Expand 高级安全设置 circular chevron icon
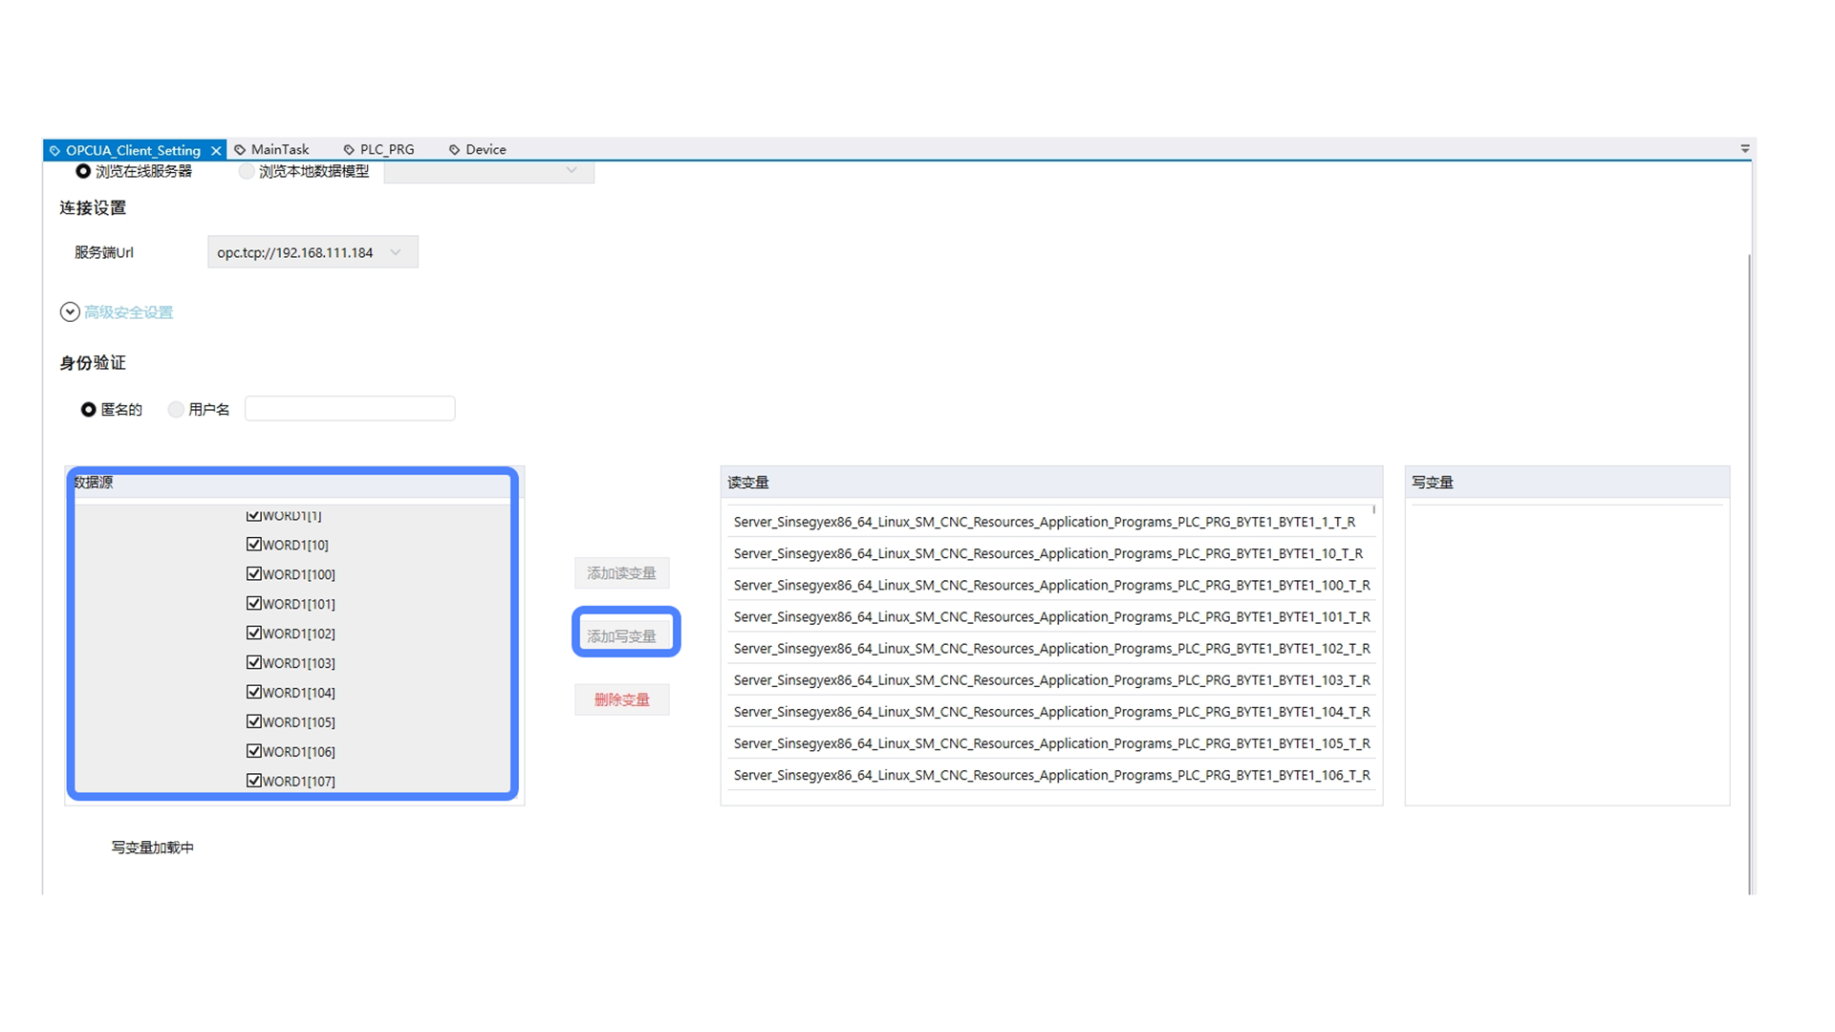The width and height of the screenshot is (1835, 1032). [70, 312]
